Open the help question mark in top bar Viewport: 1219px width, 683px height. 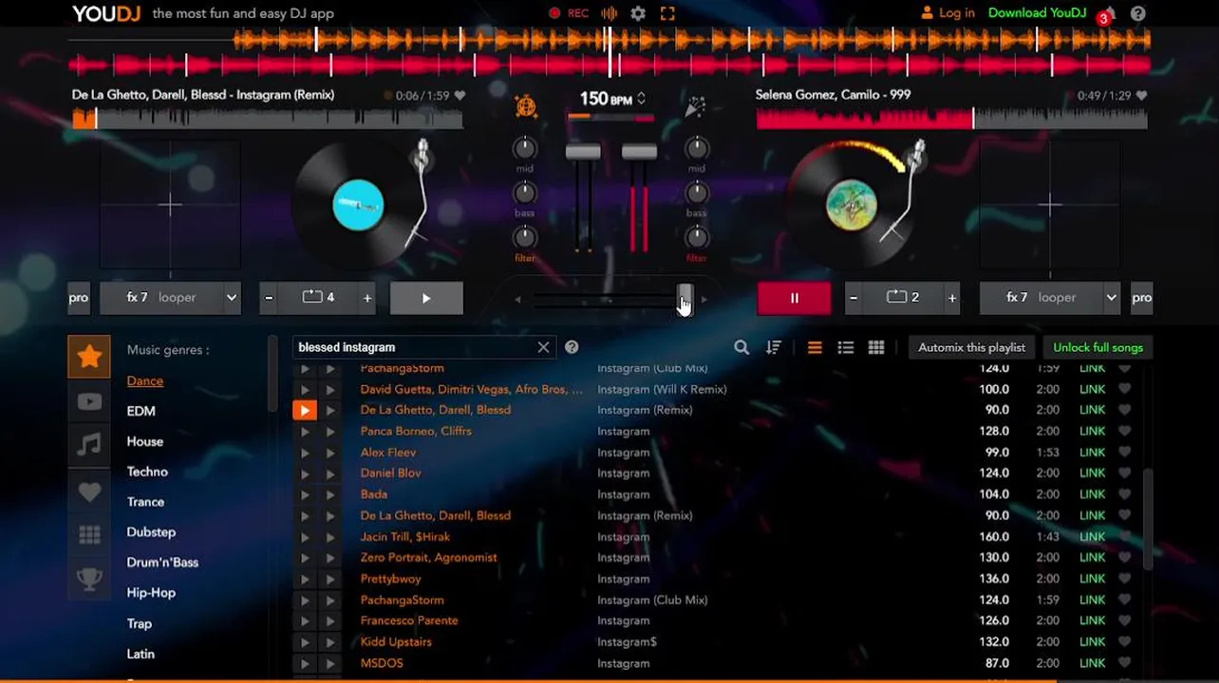click(x=1137, y=13)
